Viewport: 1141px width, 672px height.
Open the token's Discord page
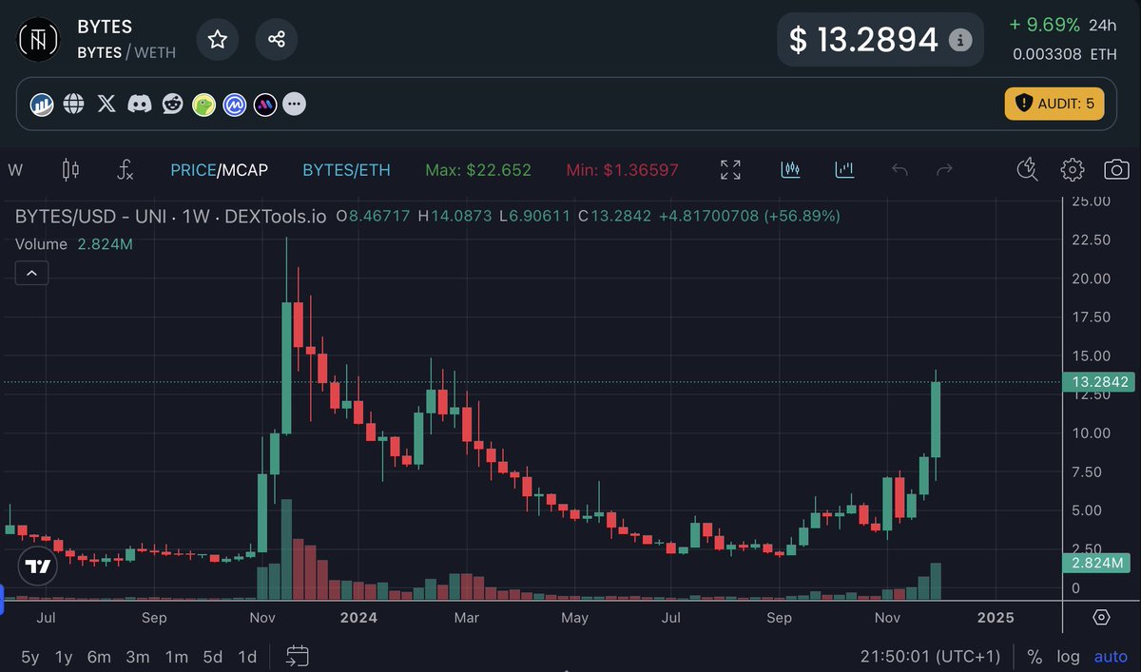(139, 105)
